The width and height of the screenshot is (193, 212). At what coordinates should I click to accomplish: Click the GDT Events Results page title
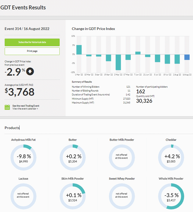23,8
